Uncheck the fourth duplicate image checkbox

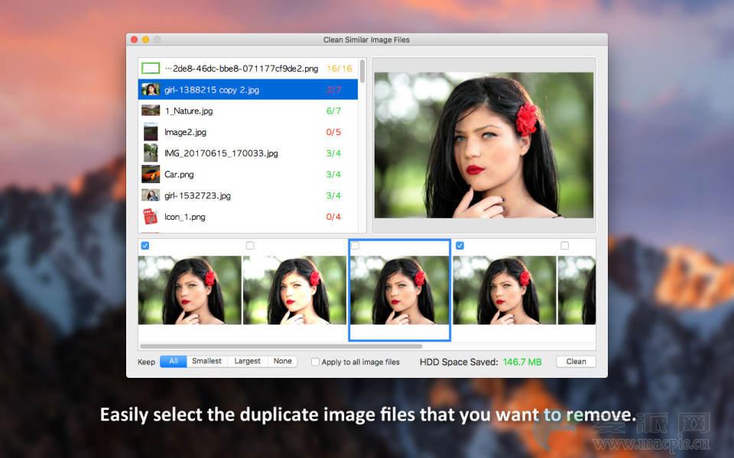coord(460,246)
